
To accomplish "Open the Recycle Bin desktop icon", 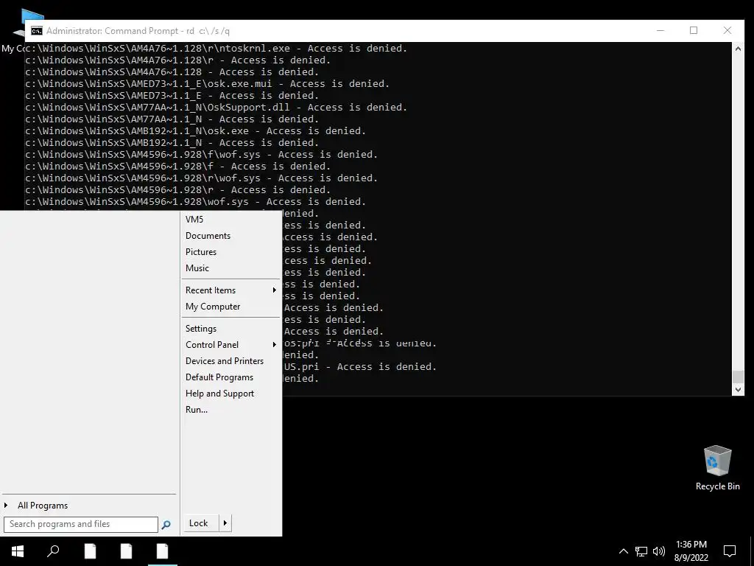I will tap(717, 467).
